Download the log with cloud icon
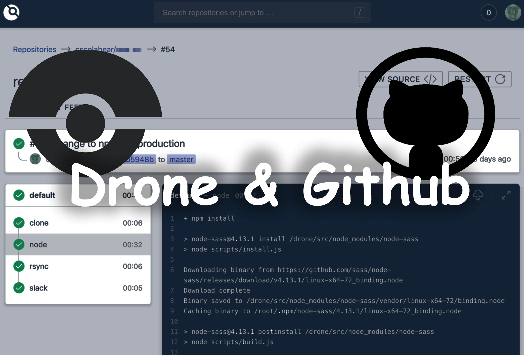The image size is (524, 355). click(478, 195)
